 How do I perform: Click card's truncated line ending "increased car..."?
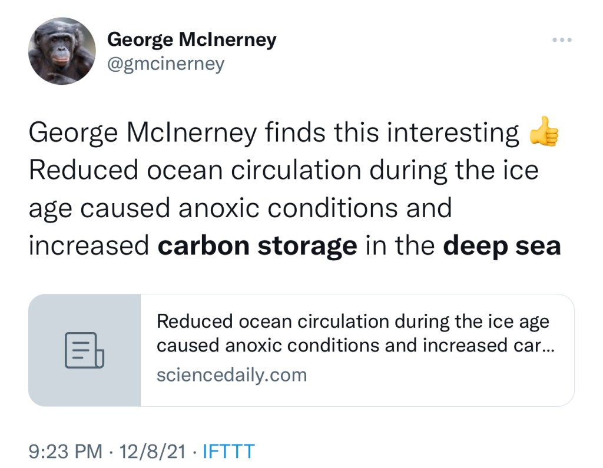(x=356, y=346)
